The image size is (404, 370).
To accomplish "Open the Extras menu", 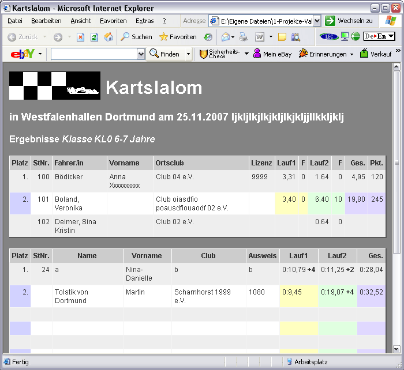I will 145,21.
